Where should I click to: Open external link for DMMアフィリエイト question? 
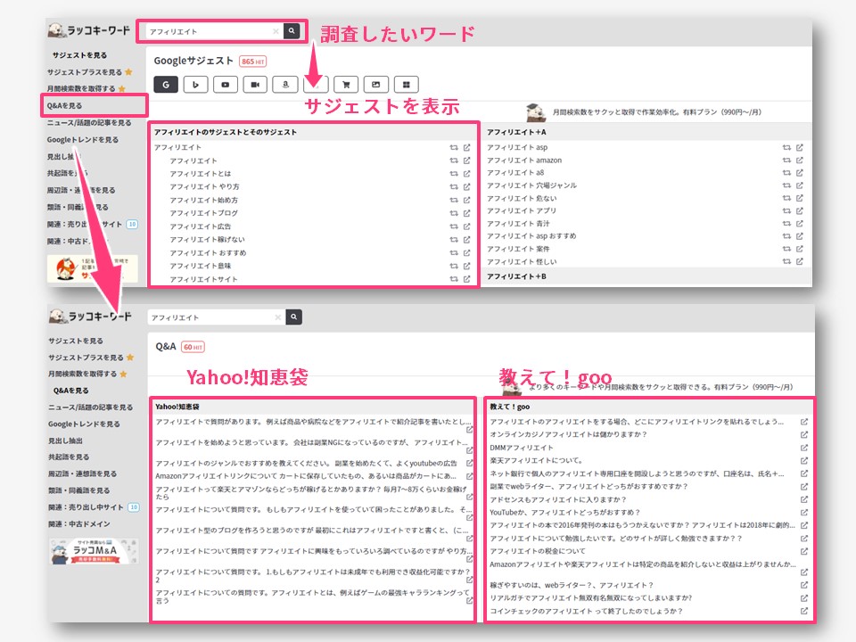click(804, 448)
